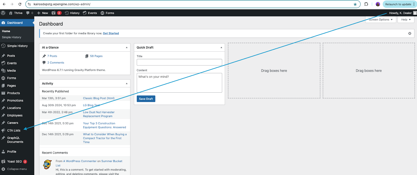Open Careers in the sidebar
Viewport: 417px width, 175px height.
[17, 123]
